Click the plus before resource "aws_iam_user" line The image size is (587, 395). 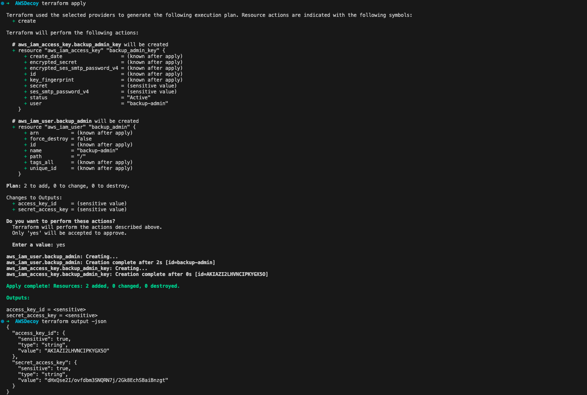point(14,127)
